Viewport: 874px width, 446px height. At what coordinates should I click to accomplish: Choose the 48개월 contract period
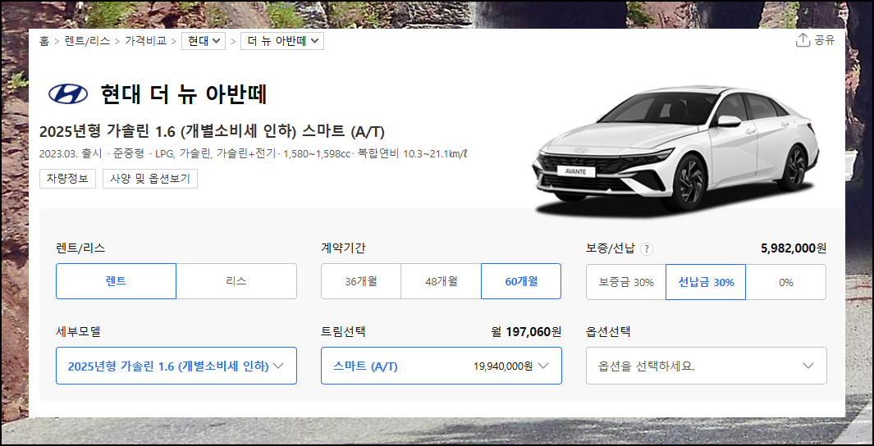(441, 281)
